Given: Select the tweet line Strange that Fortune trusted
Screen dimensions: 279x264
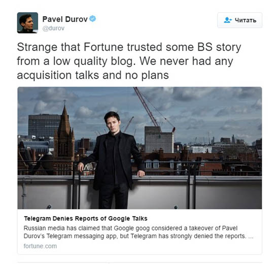Looking at the screenshot, I should 129,47.
